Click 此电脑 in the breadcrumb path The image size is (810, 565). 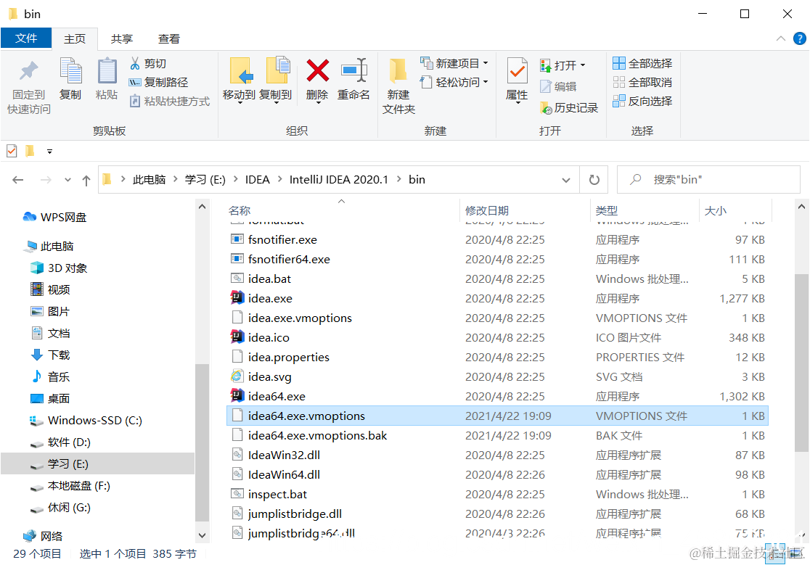coord(150,179)
